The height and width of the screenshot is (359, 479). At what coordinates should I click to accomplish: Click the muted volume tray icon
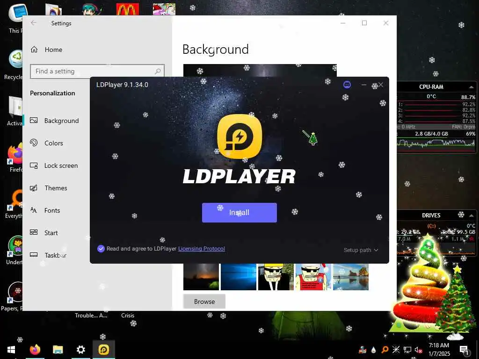click(418, 350)
